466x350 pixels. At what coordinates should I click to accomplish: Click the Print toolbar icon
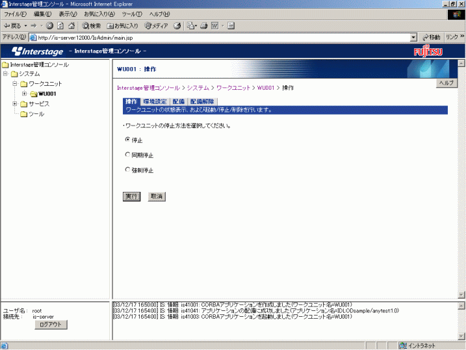204,26
